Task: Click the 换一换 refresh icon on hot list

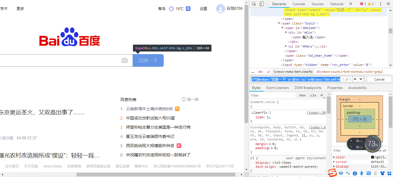Action: [x=184, y=99]
